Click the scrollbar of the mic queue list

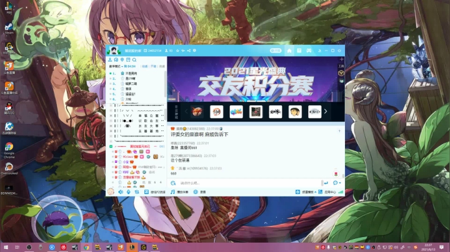[165, 84]
